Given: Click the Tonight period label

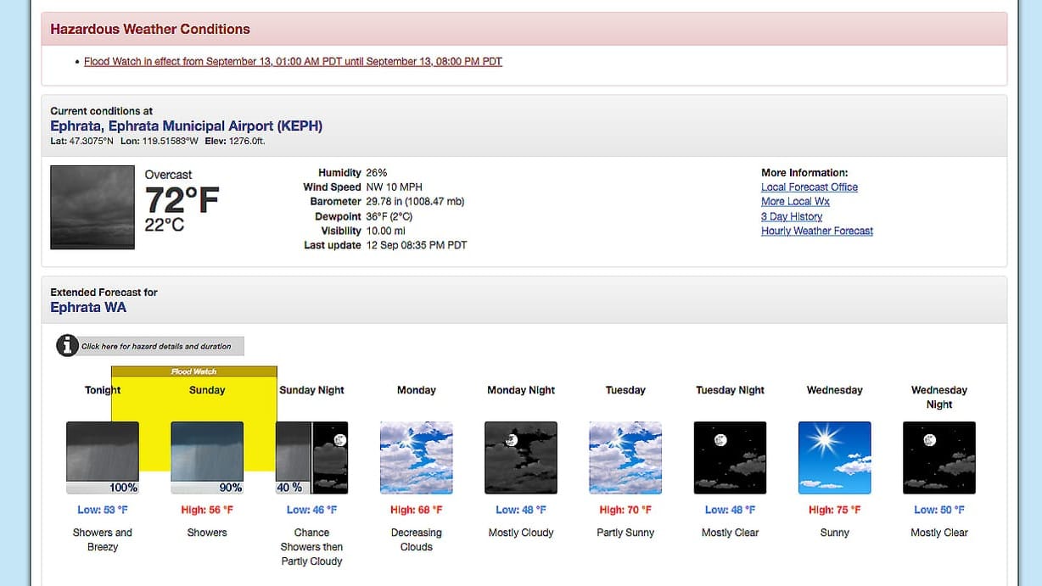Looking at the screenshot, I should coord(103,391).
